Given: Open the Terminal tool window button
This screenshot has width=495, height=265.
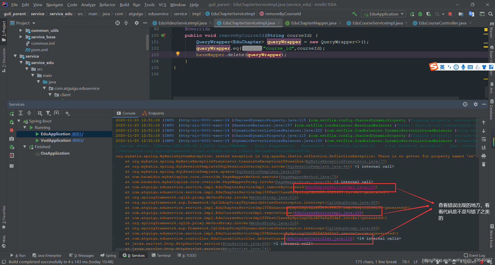Looking at the screenshot, I should pos(161,255).
